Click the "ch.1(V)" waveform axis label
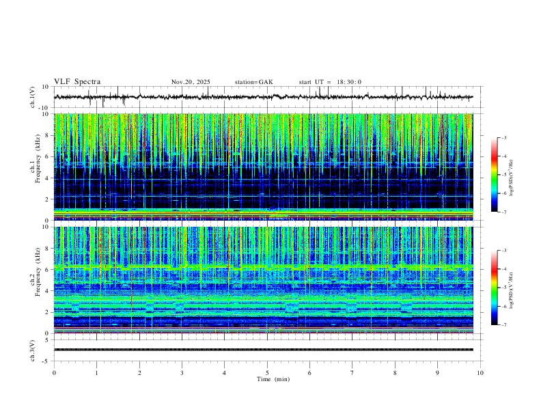Image resolution: width=541 pixels, height=418 pixels. coord(33,97)
